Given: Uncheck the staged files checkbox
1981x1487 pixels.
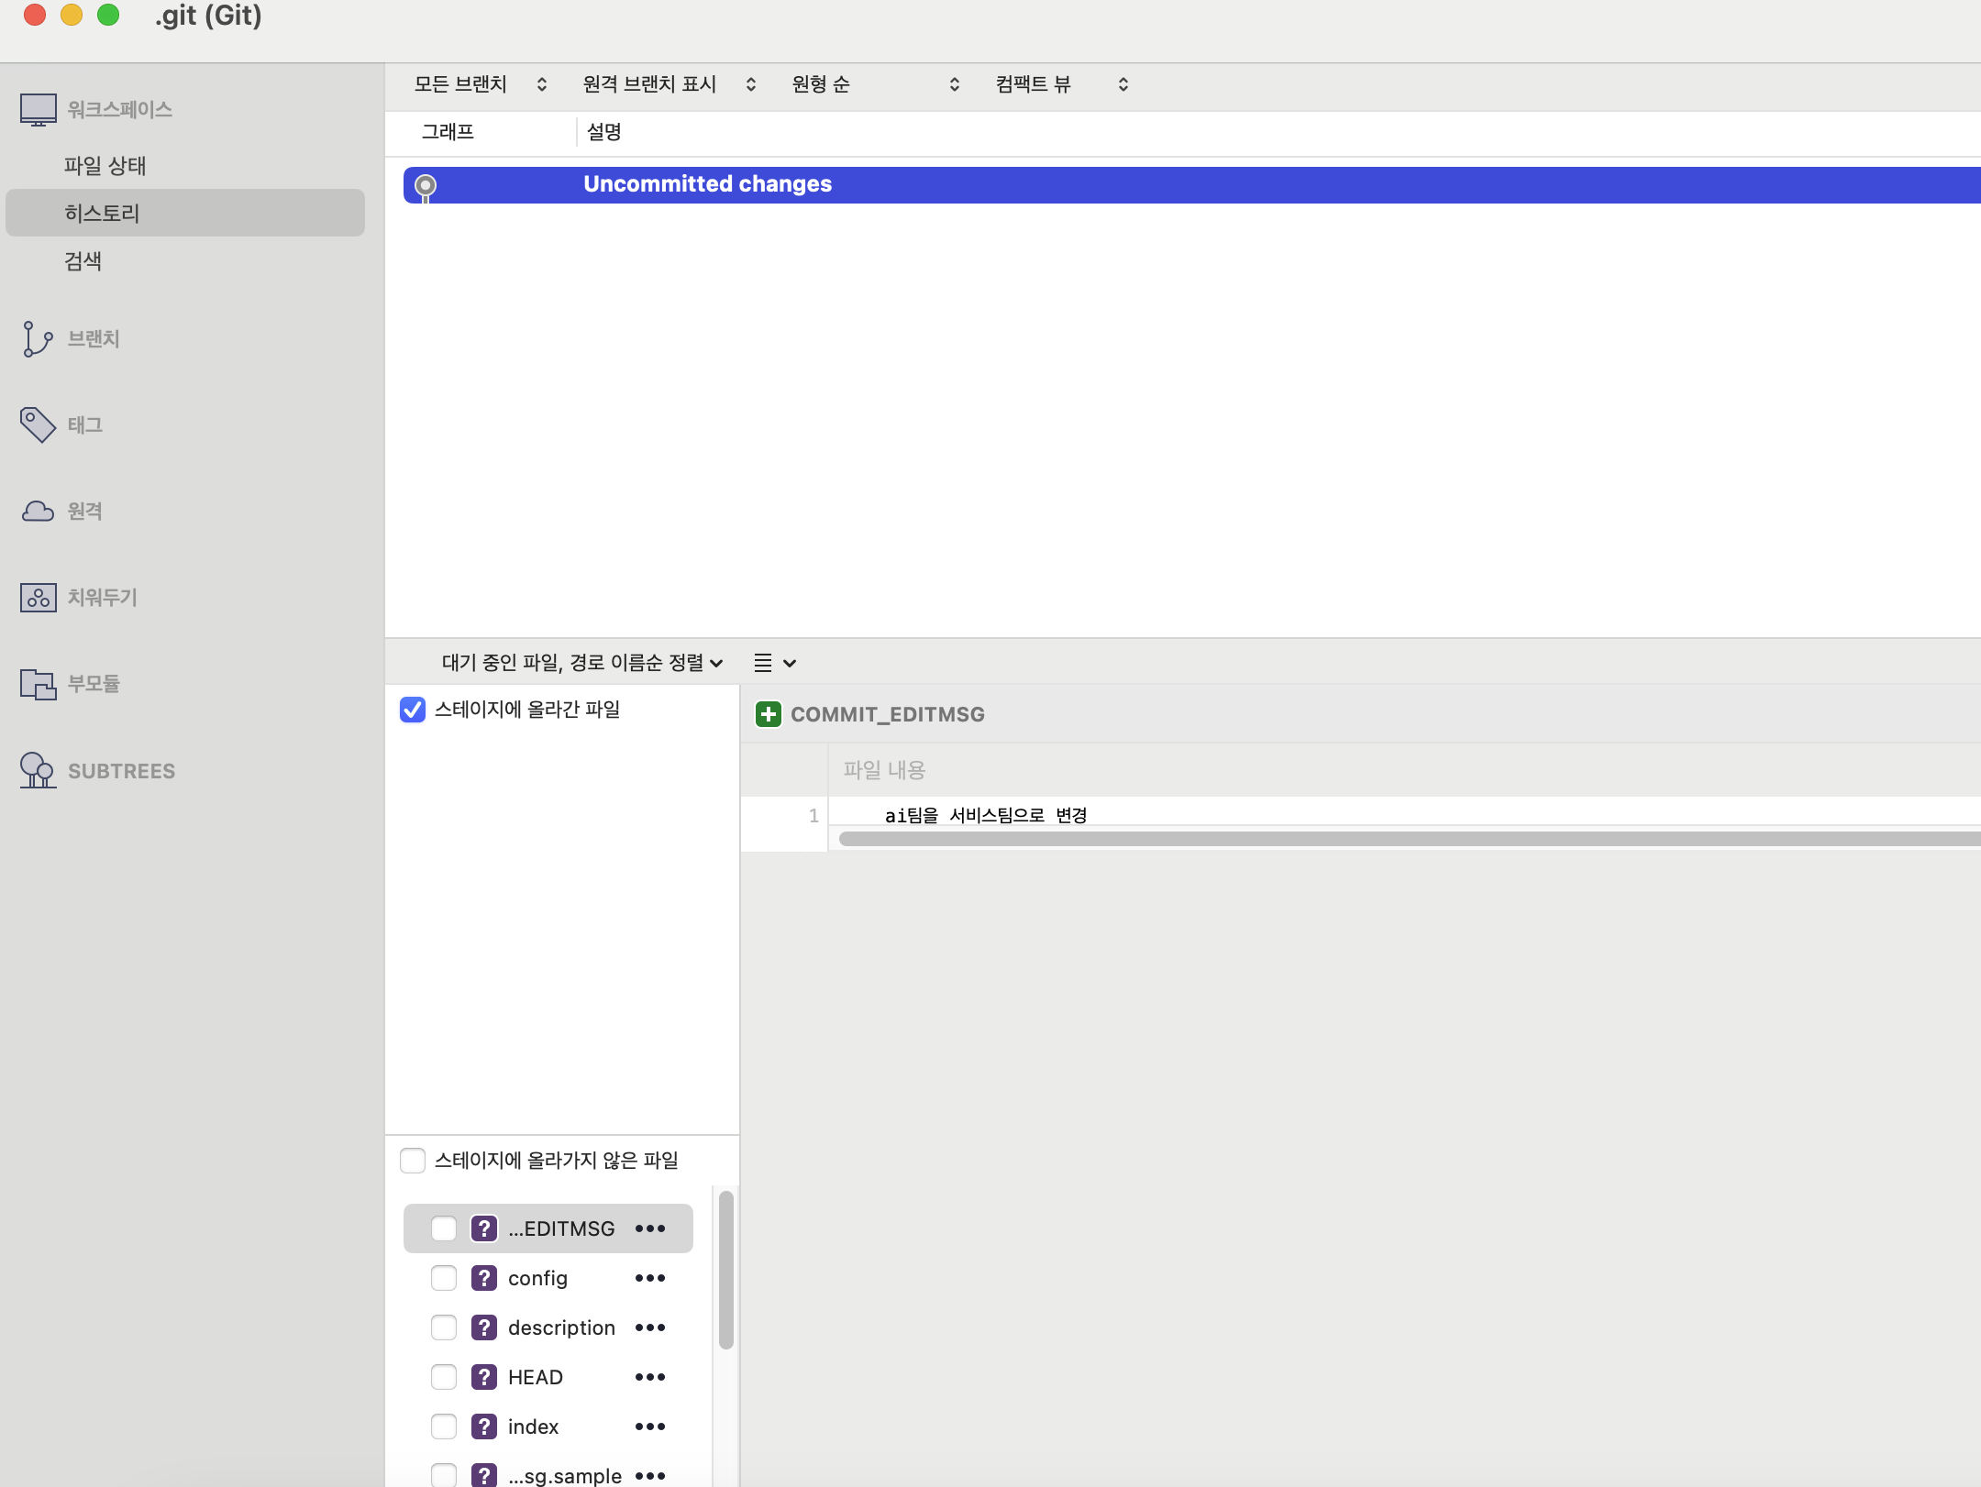Looking at the screenshot, I should pyautogui.click(x=413, y=710).
